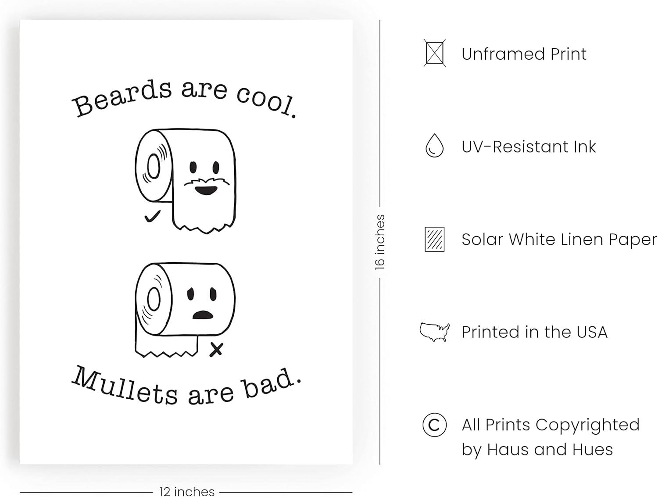Click the X mark beside the sad roll

click(216, 349)
